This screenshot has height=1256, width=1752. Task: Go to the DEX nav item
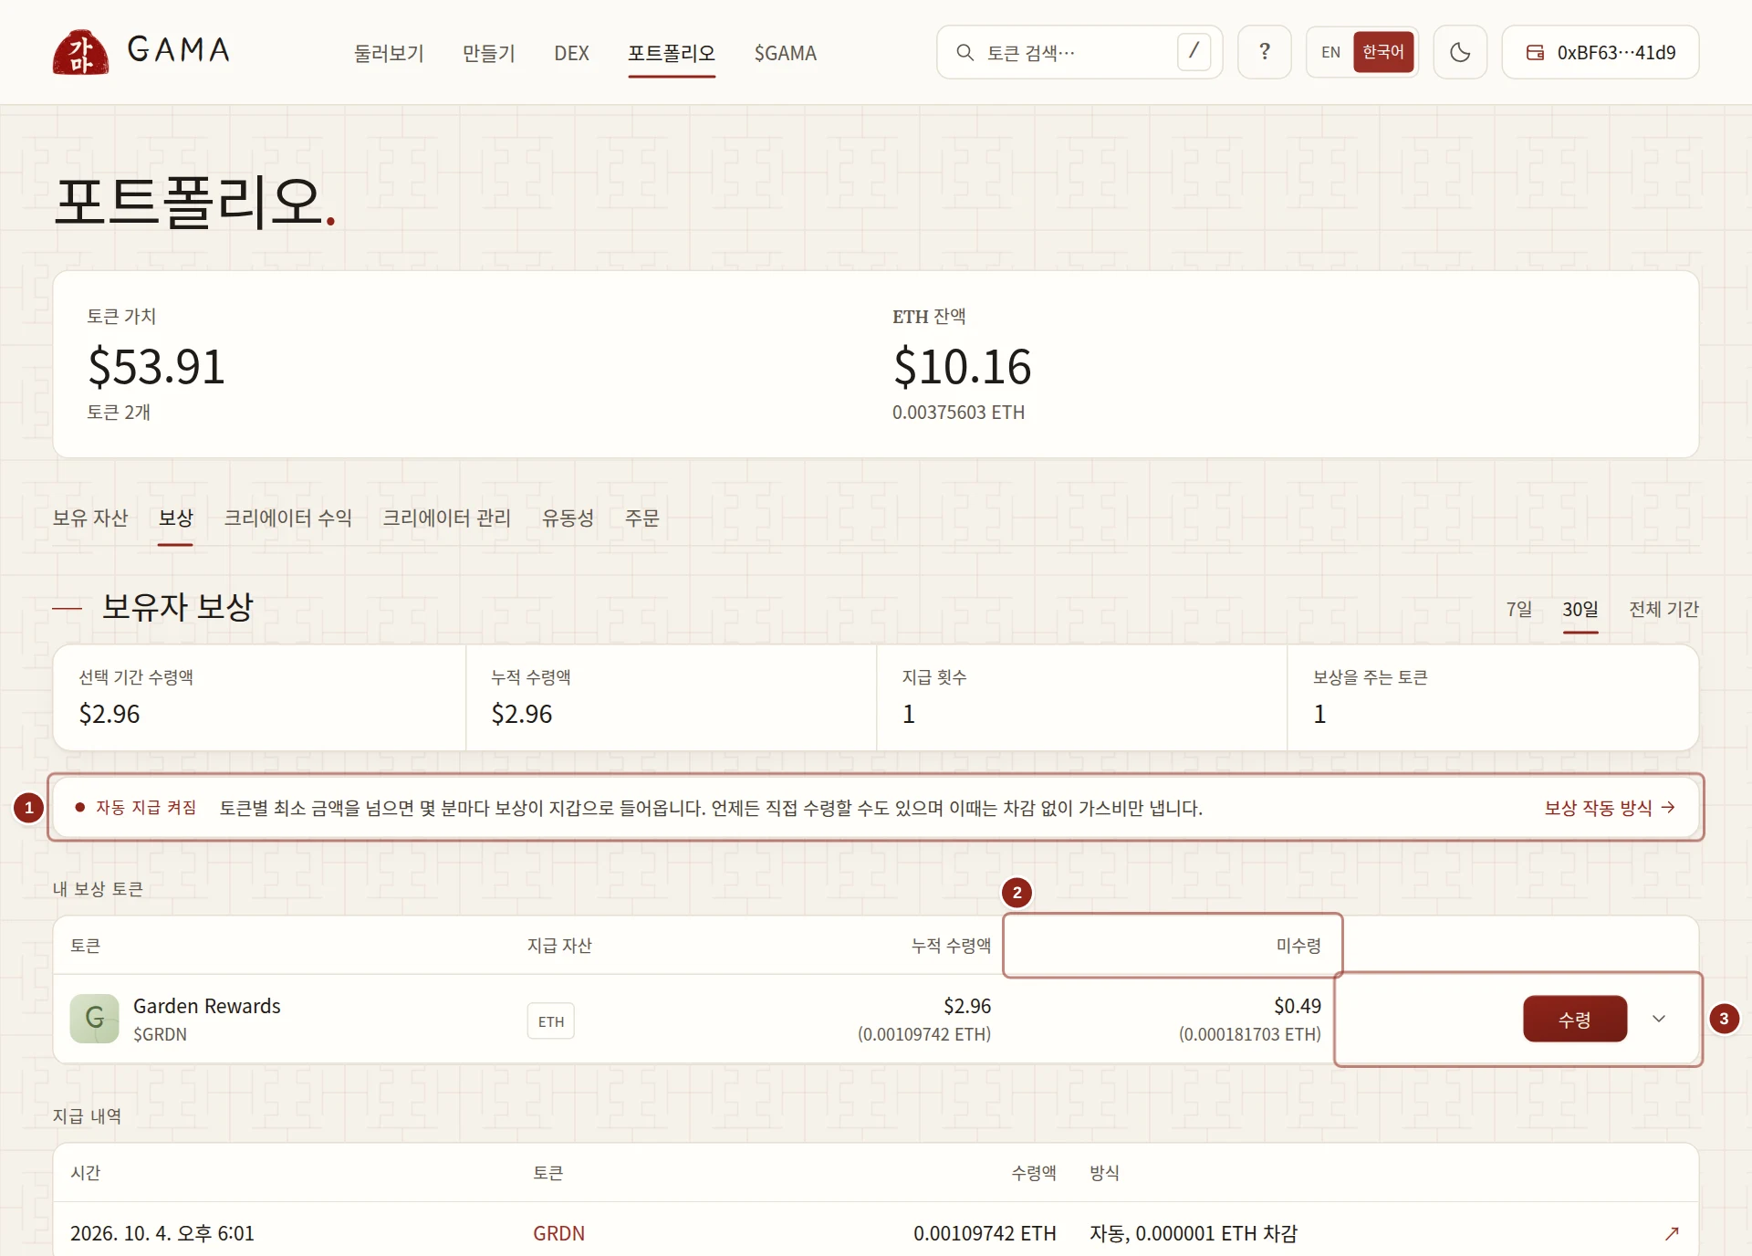571,53
